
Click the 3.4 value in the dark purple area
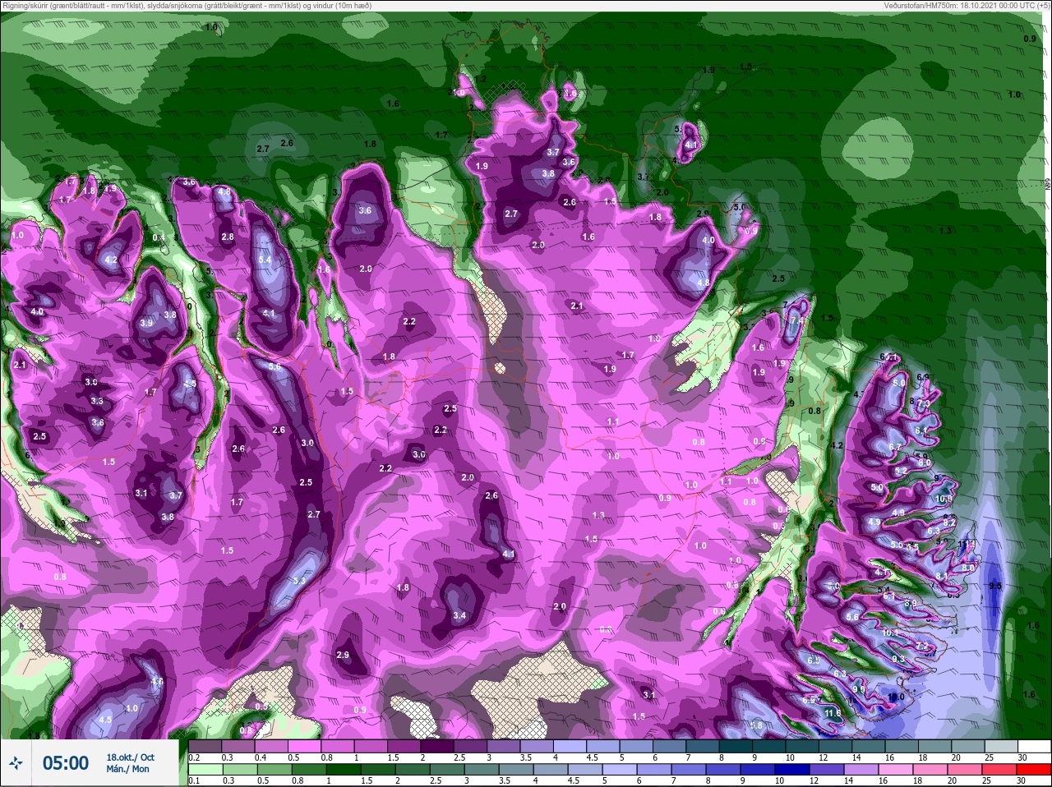(x=459, y=615)
